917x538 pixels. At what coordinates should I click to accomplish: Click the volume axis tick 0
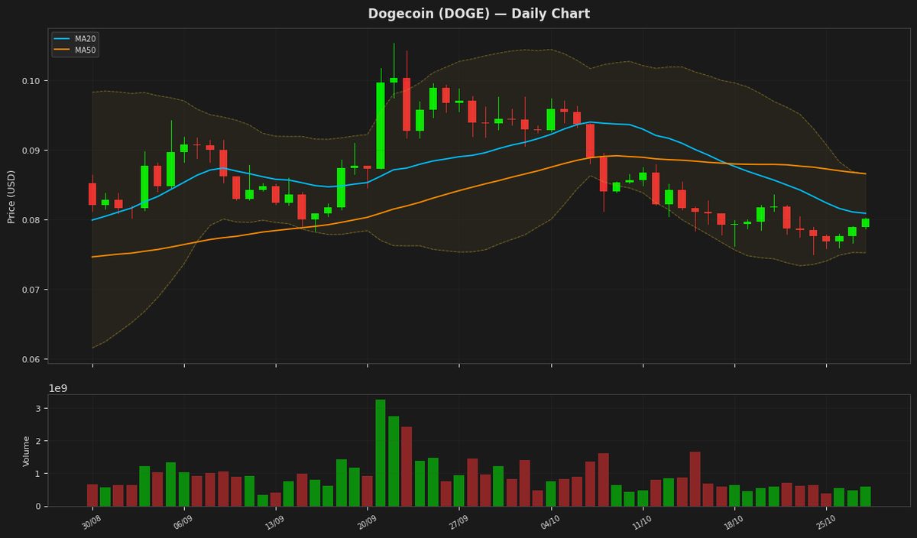pyautogui.click(x=37, y=506)
